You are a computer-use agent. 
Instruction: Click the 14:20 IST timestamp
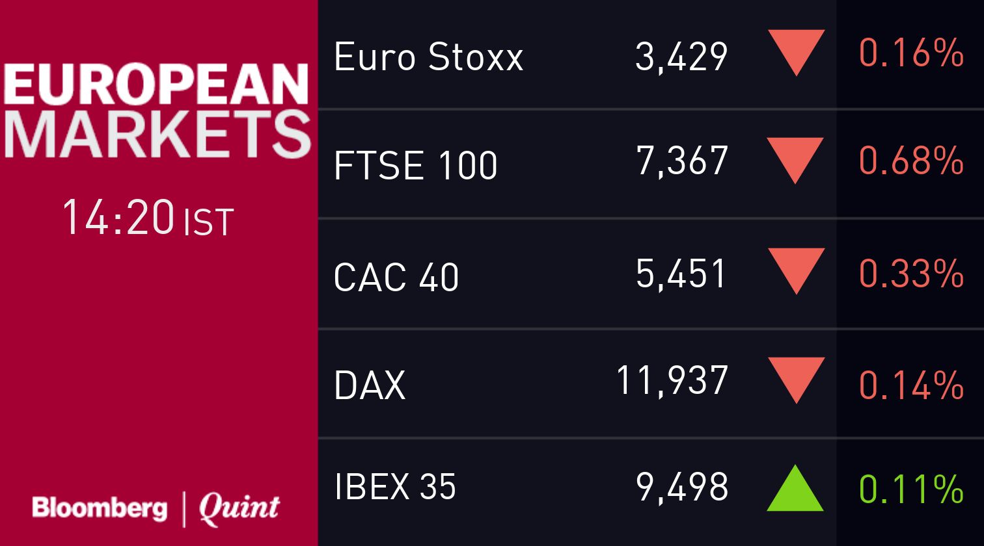[147, 218]
